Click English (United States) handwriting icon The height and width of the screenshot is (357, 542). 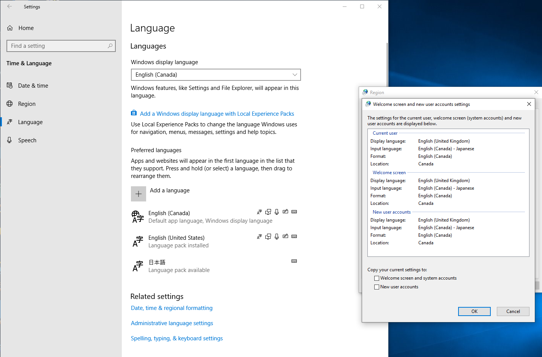(x=285, y=236)
